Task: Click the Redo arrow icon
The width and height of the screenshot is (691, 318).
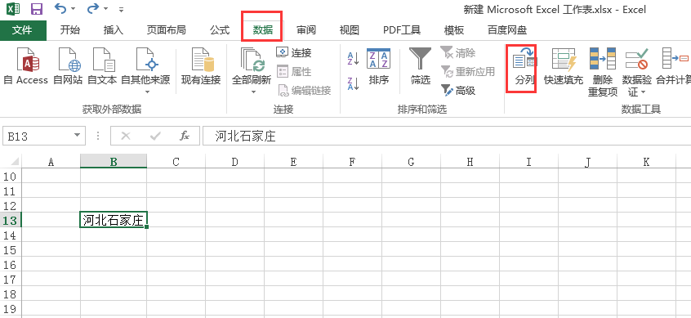Action: (x=93, y=8)
